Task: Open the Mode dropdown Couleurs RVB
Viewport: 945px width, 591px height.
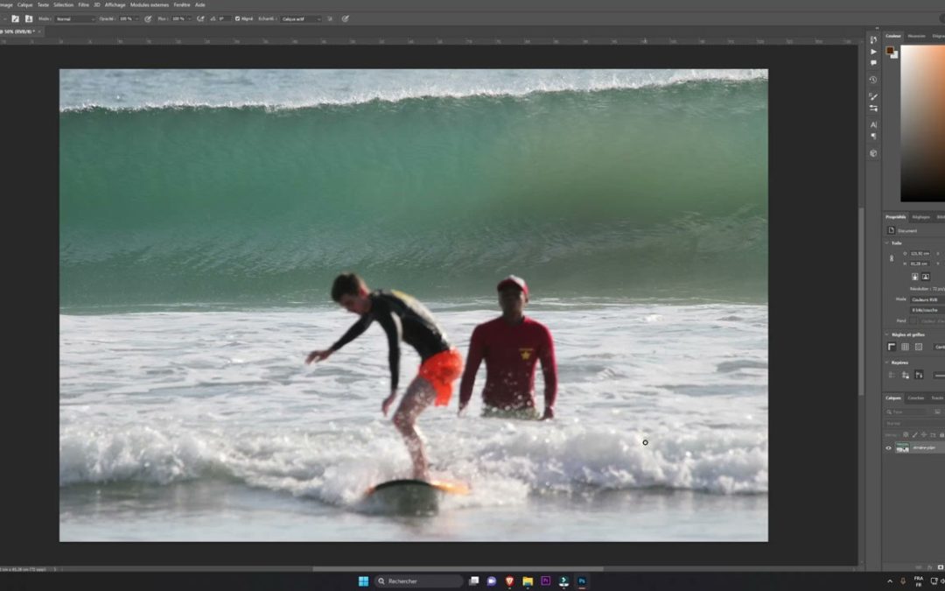Action: 927,299
